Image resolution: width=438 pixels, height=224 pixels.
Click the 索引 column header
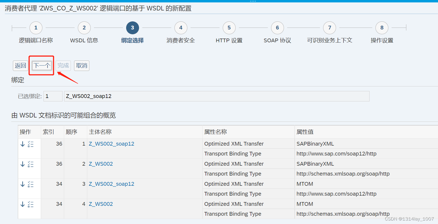52,132
